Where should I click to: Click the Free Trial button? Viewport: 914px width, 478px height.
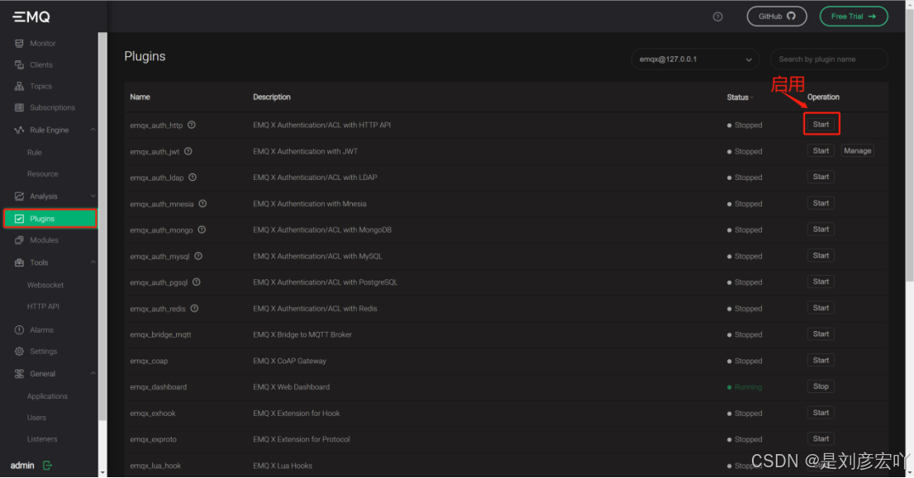[854, 17]
